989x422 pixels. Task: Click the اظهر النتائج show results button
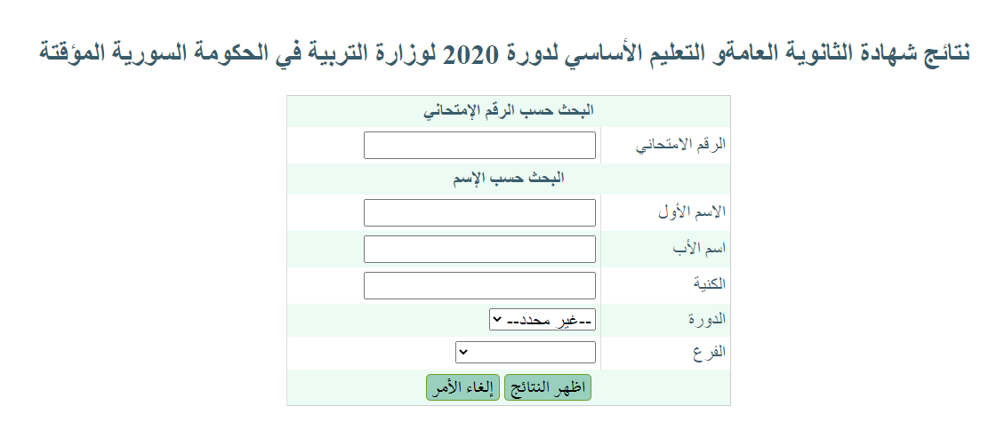point(548,387)
